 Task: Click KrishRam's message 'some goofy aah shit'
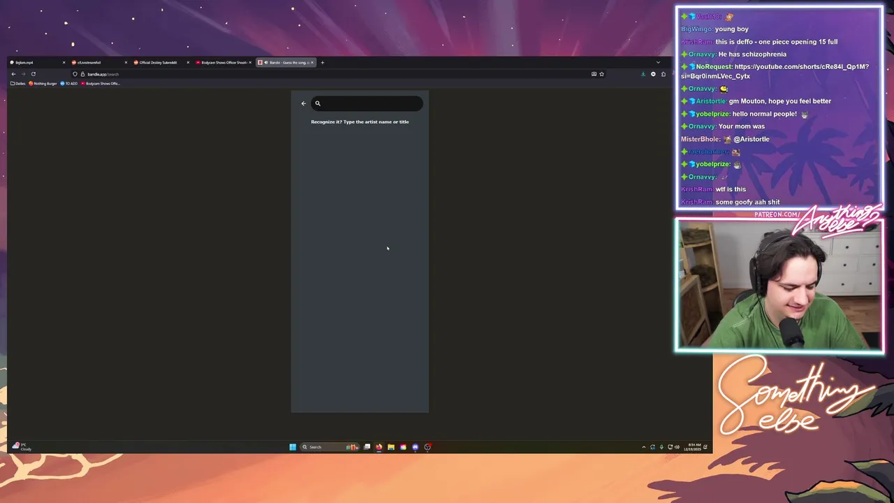tap(747, 202)
